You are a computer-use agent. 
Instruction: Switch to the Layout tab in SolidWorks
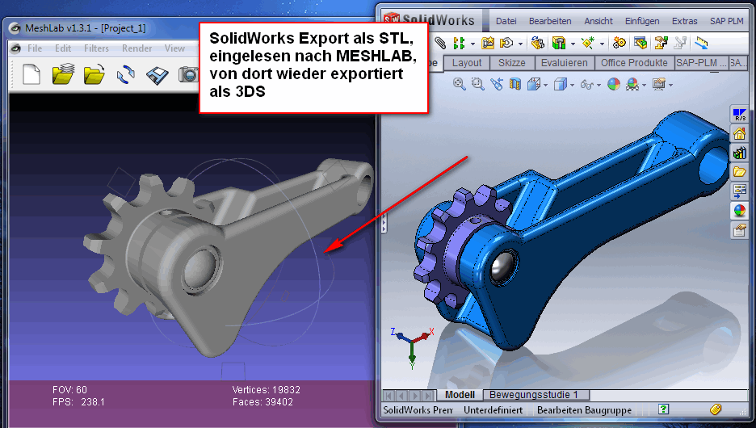point(466,63)
